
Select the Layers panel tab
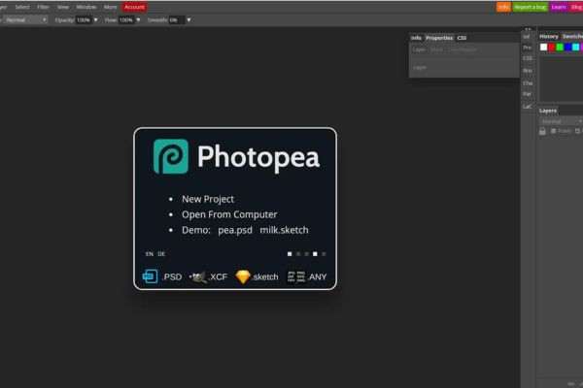[x=548, y=111]
